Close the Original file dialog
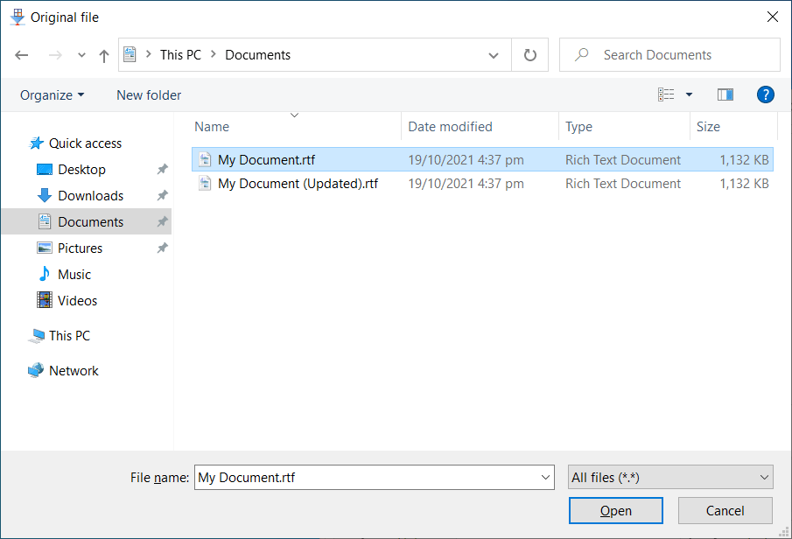792x539 pixels. (772, 17)
